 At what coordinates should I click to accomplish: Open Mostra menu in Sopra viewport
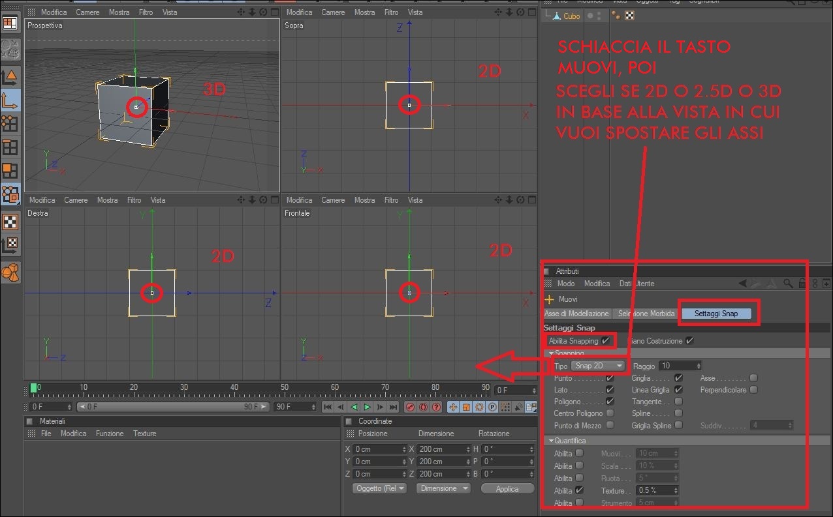tap(364, 12)
